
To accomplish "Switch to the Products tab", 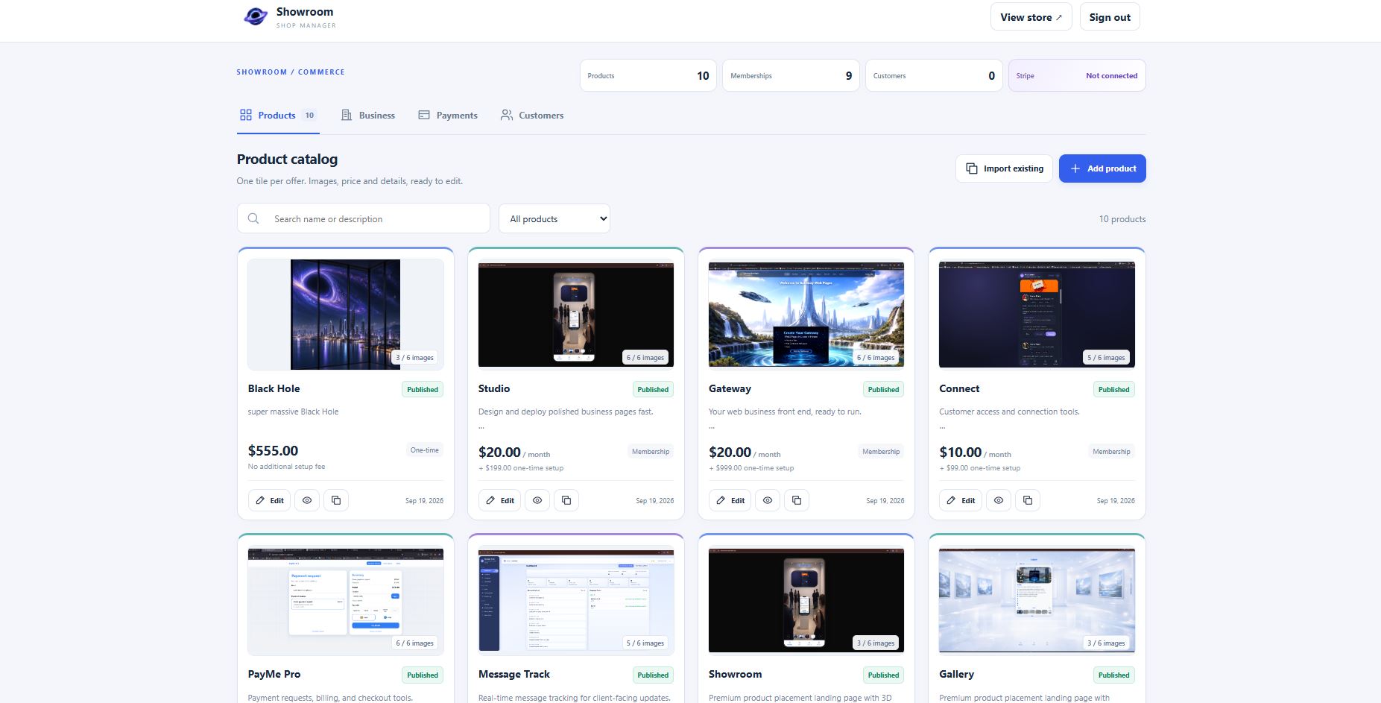I will pos(278,116).
